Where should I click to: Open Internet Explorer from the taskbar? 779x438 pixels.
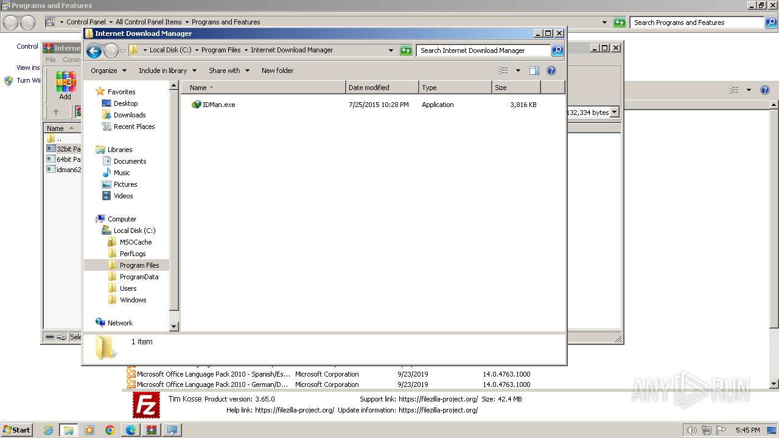pyautogui.click(x=49, y=430)
